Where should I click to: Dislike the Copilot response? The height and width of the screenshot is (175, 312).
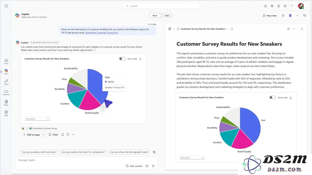pyautogui.click(x=68, y=134)
